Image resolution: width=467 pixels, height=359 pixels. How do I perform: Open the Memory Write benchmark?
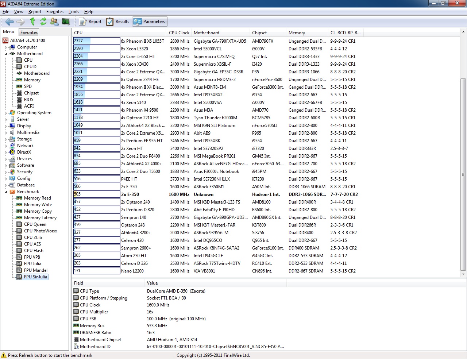pyautogui.click(x=38, y=205)
